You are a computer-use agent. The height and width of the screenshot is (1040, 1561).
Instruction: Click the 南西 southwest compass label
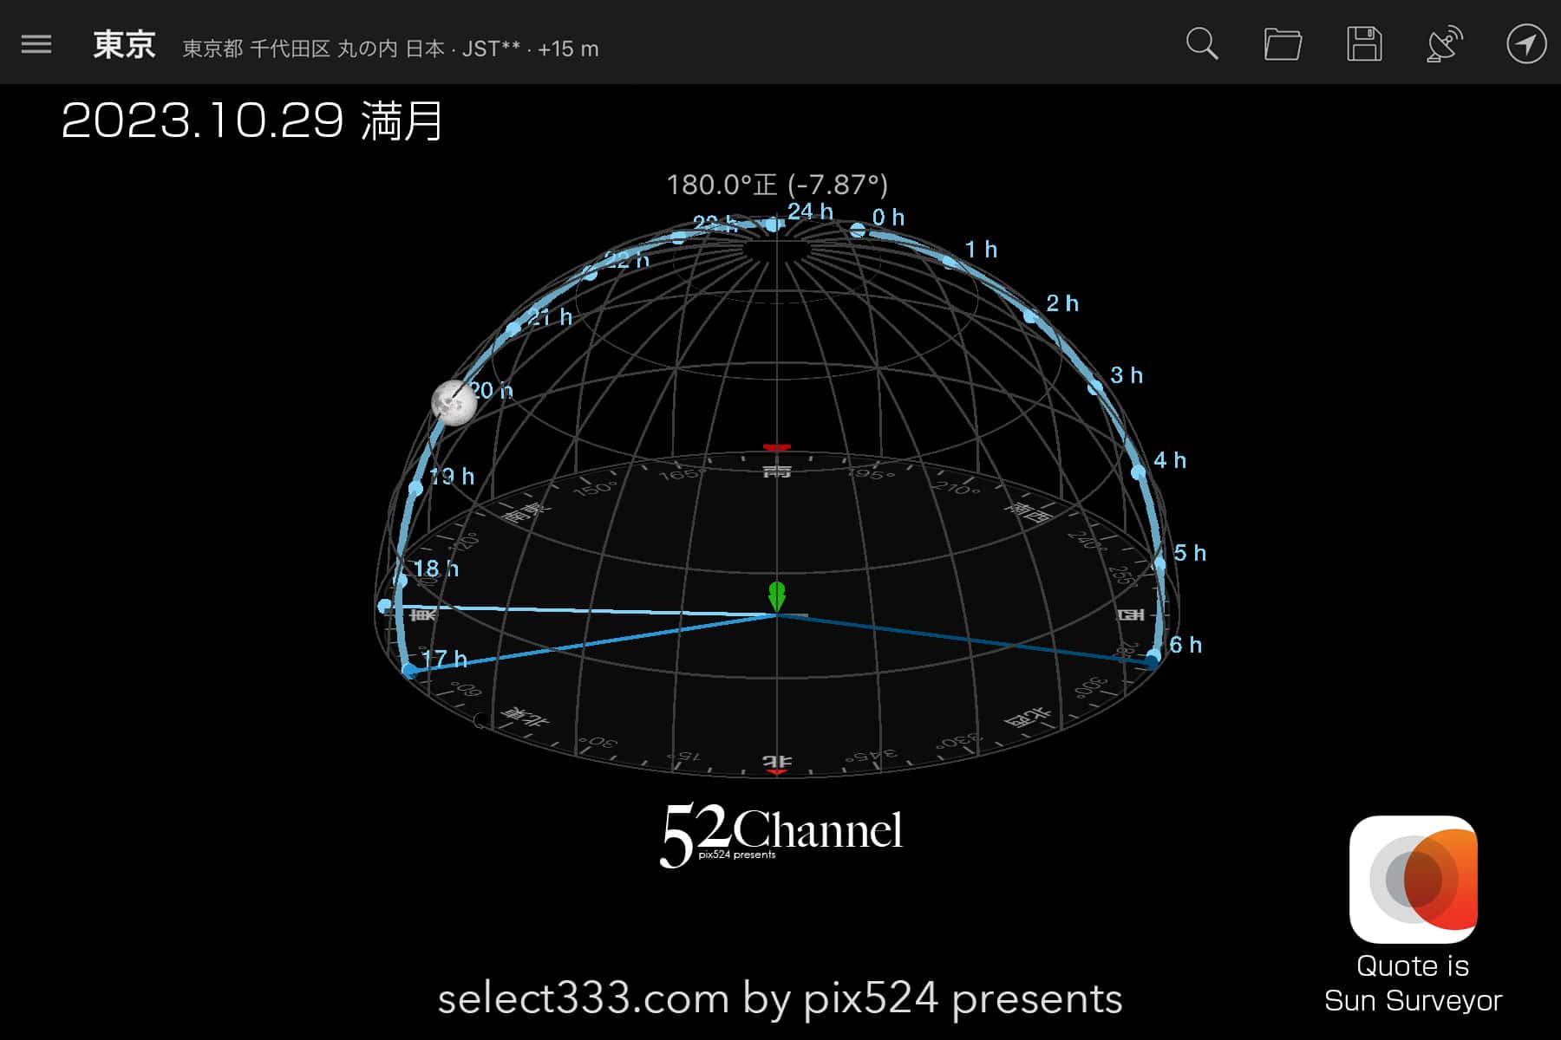click(x=1029, y=511)
